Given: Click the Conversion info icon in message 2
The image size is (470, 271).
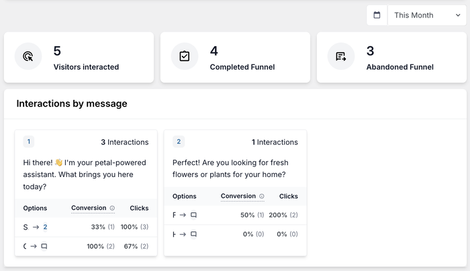Looking at the screenshot, I should click(x=261, y=197).
